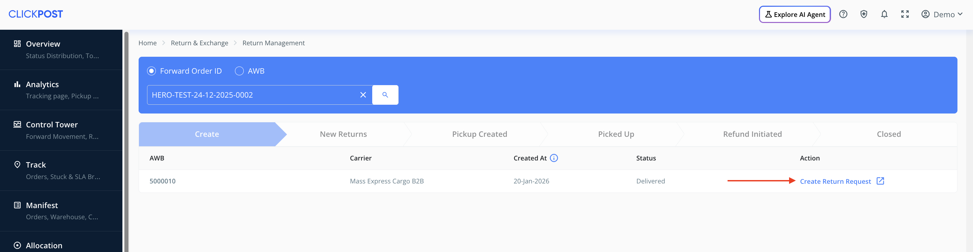Open the Control Tower sidebar menu

coord(61,130)
